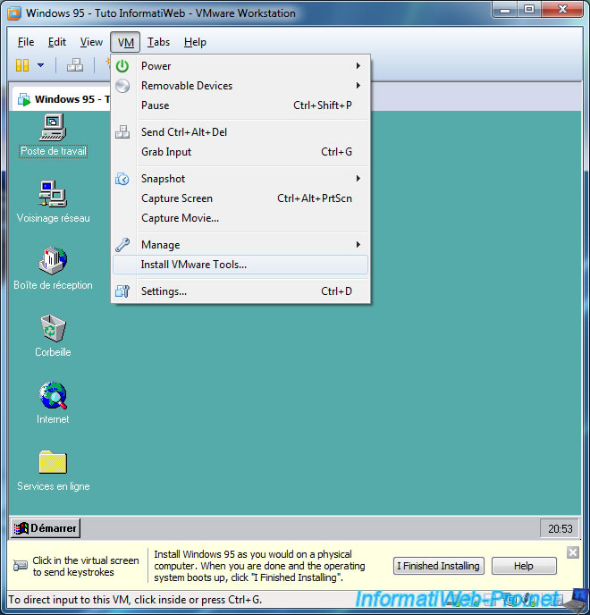Click the VMware Workstation title bar icon
Image resolution: width=590 pixels, height=615 pixels.
point(14,13)
